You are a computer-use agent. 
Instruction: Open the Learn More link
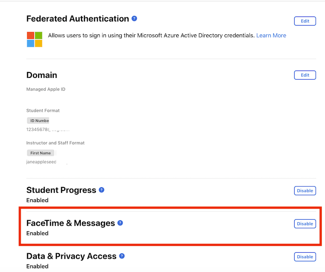(271, 36)
